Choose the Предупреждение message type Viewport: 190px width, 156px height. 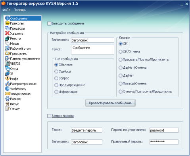56,85
